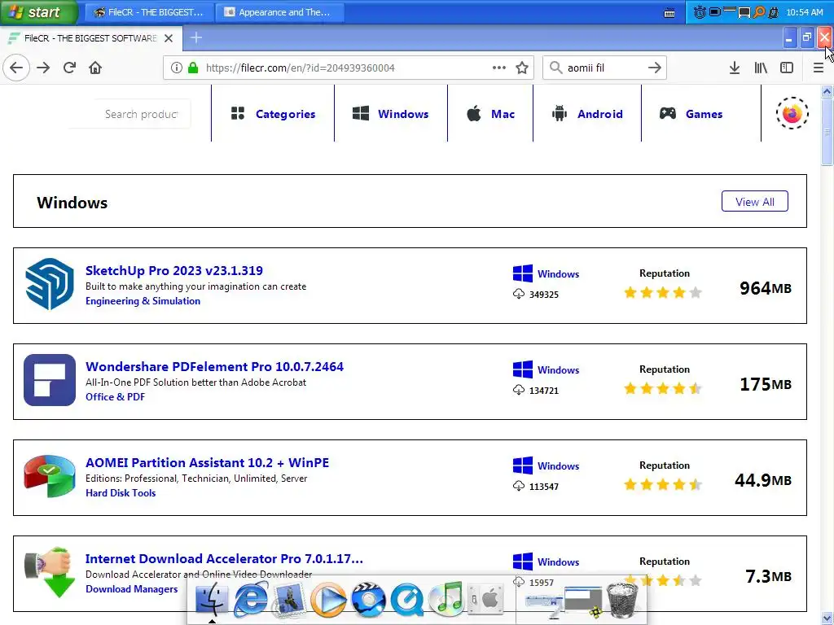Open the Firefox hamburger menu
834x625 pixels.
[819, 68]
